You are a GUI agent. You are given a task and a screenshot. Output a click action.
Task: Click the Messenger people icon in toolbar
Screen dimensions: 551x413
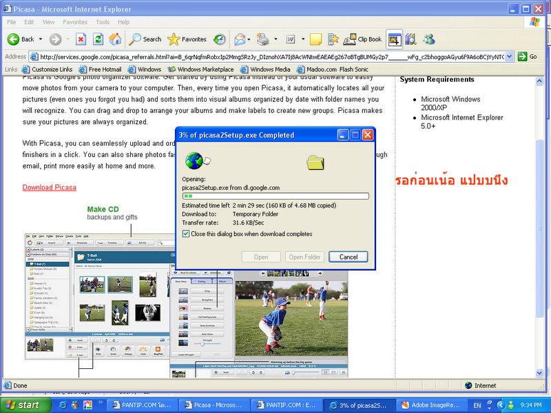click(x=428, y=39)
